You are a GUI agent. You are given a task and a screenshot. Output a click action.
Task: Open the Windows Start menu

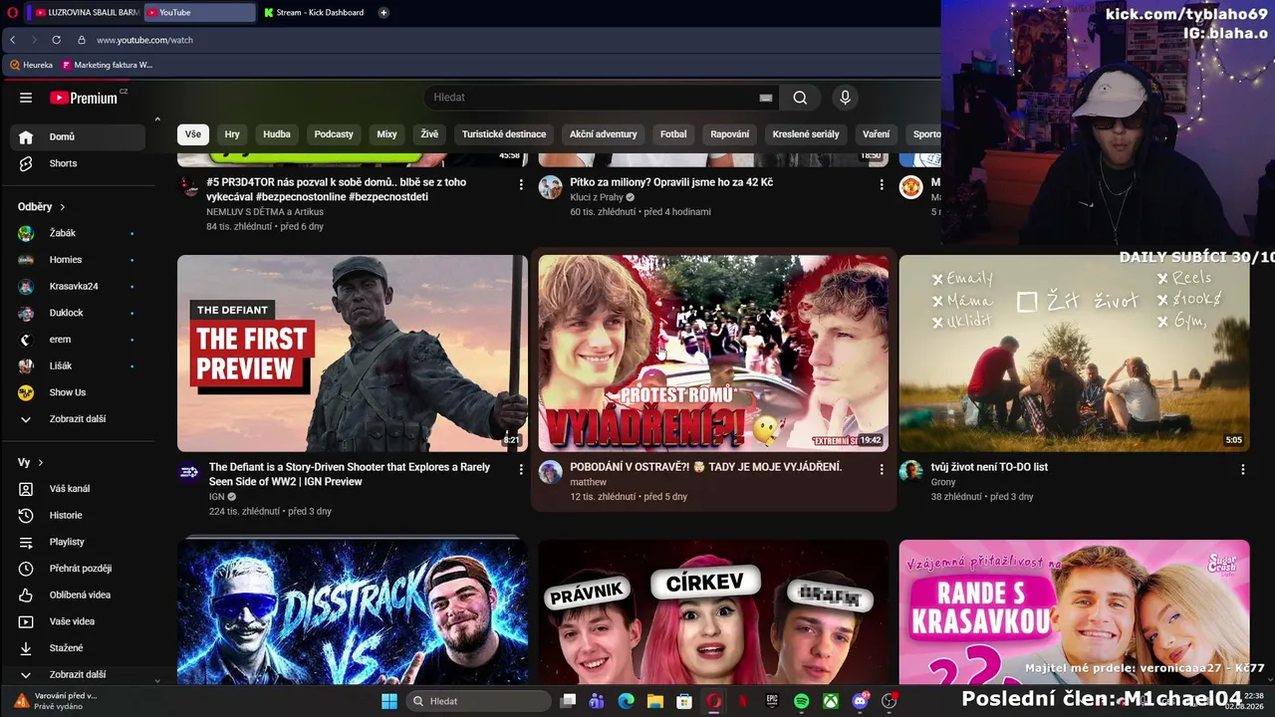(389, 701)
